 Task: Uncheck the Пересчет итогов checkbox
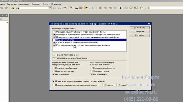54,40
